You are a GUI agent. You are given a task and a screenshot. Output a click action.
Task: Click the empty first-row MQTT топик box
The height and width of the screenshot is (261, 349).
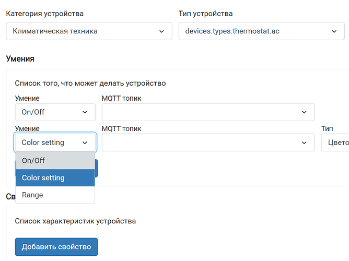coord(208,112)
